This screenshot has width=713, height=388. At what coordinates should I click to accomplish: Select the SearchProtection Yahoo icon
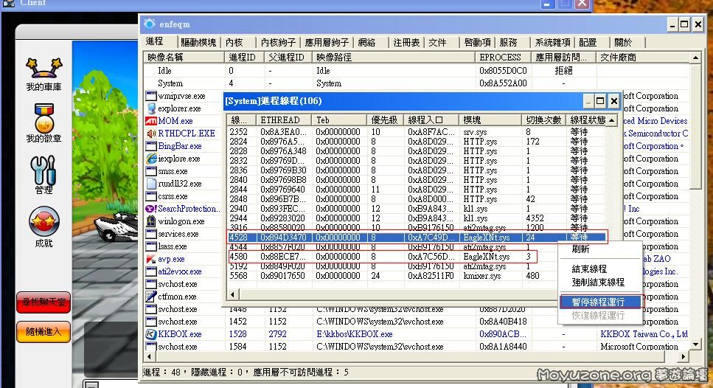151,209
